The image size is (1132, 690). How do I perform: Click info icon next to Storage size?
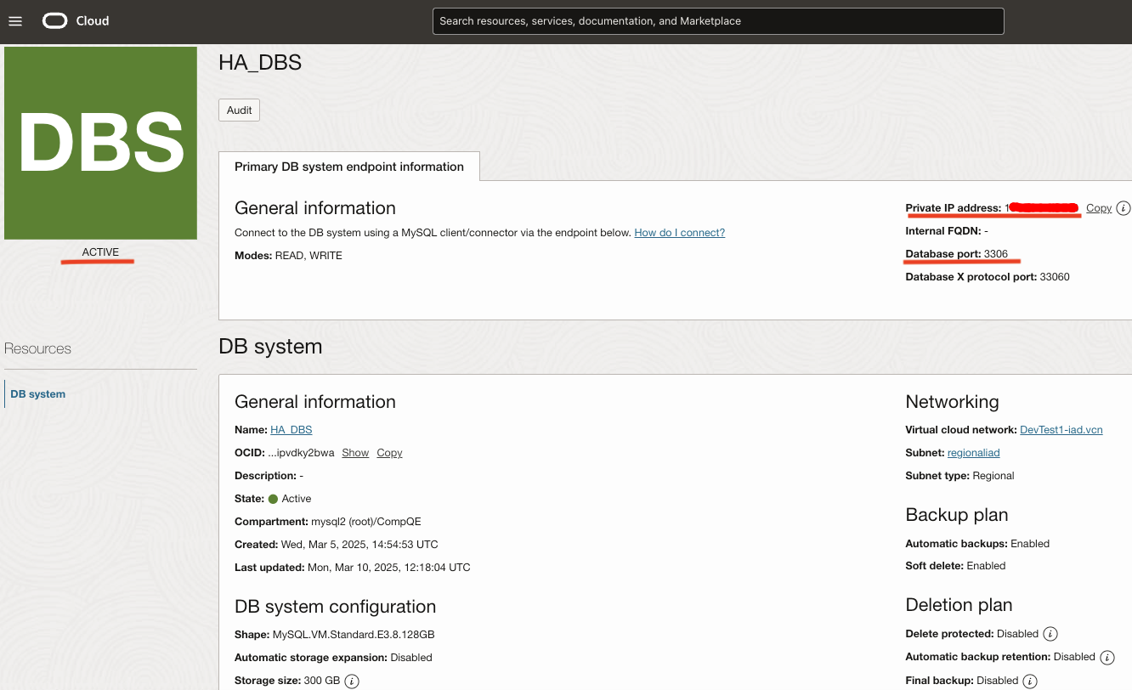click(x=352, y=681)
